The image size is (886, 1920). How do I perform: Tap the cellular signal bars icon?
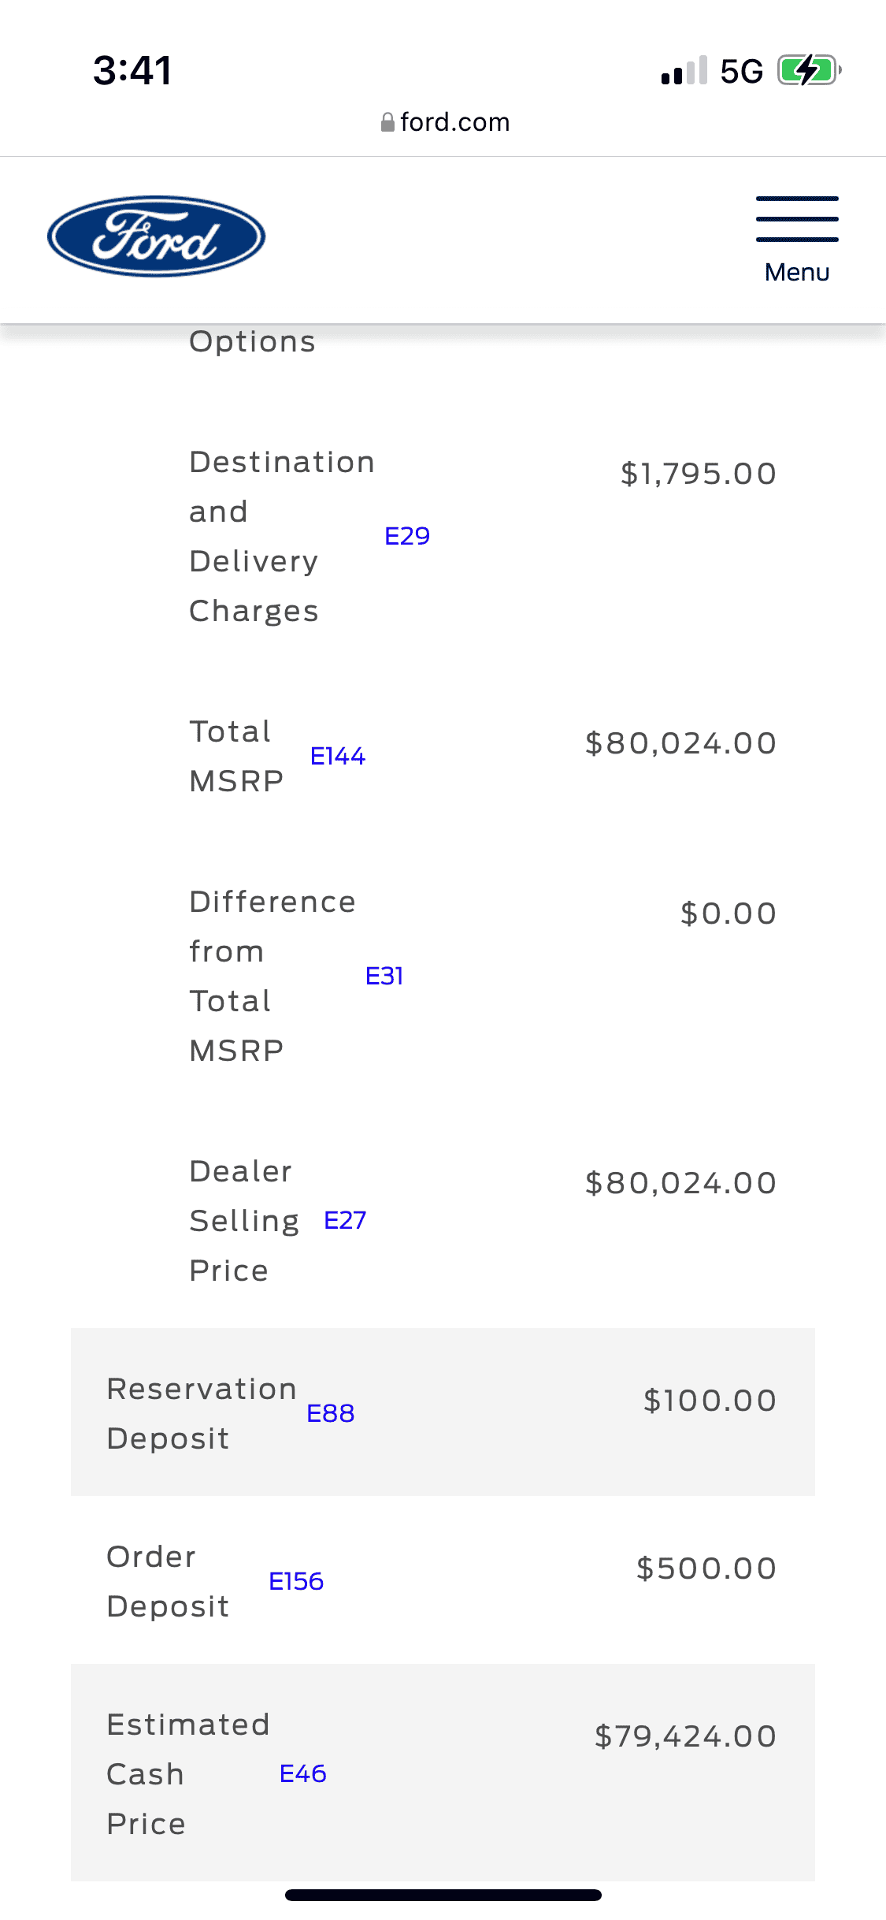tap(684, 71)
